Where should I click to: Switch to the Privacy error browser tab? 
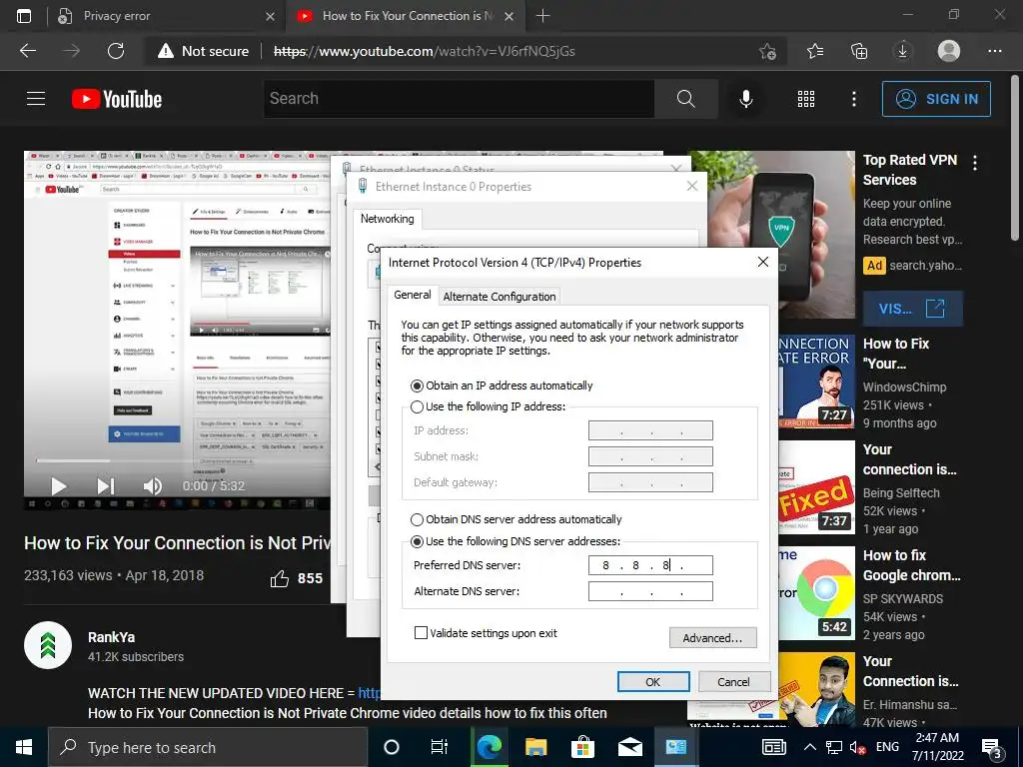pos(165,16)
